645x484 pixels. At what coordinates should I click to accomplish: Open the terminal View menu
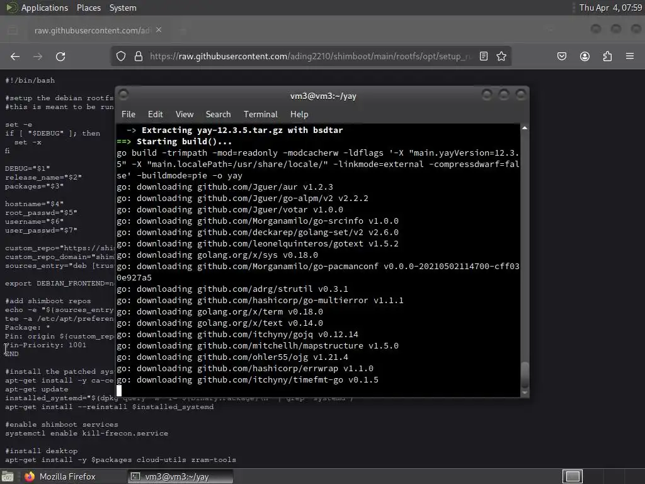pos(185,115)
